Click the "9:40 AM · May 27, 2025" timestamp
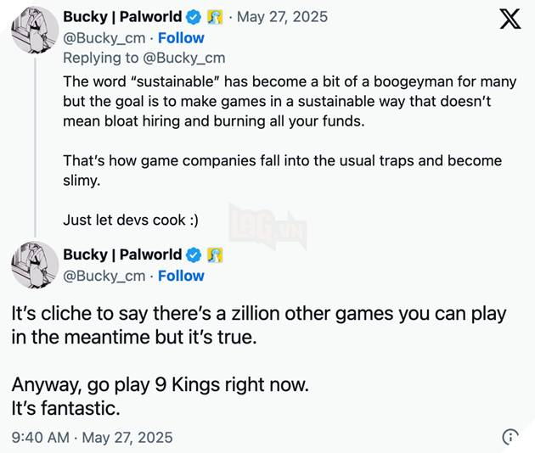 click(92, 438)
